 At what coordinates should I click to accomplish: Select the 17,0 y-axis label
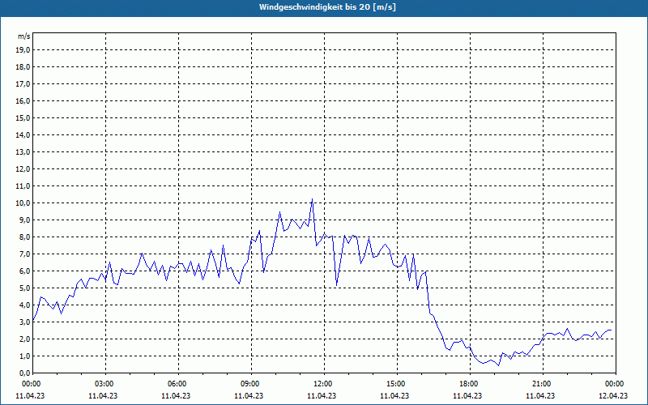pos(23,84)
